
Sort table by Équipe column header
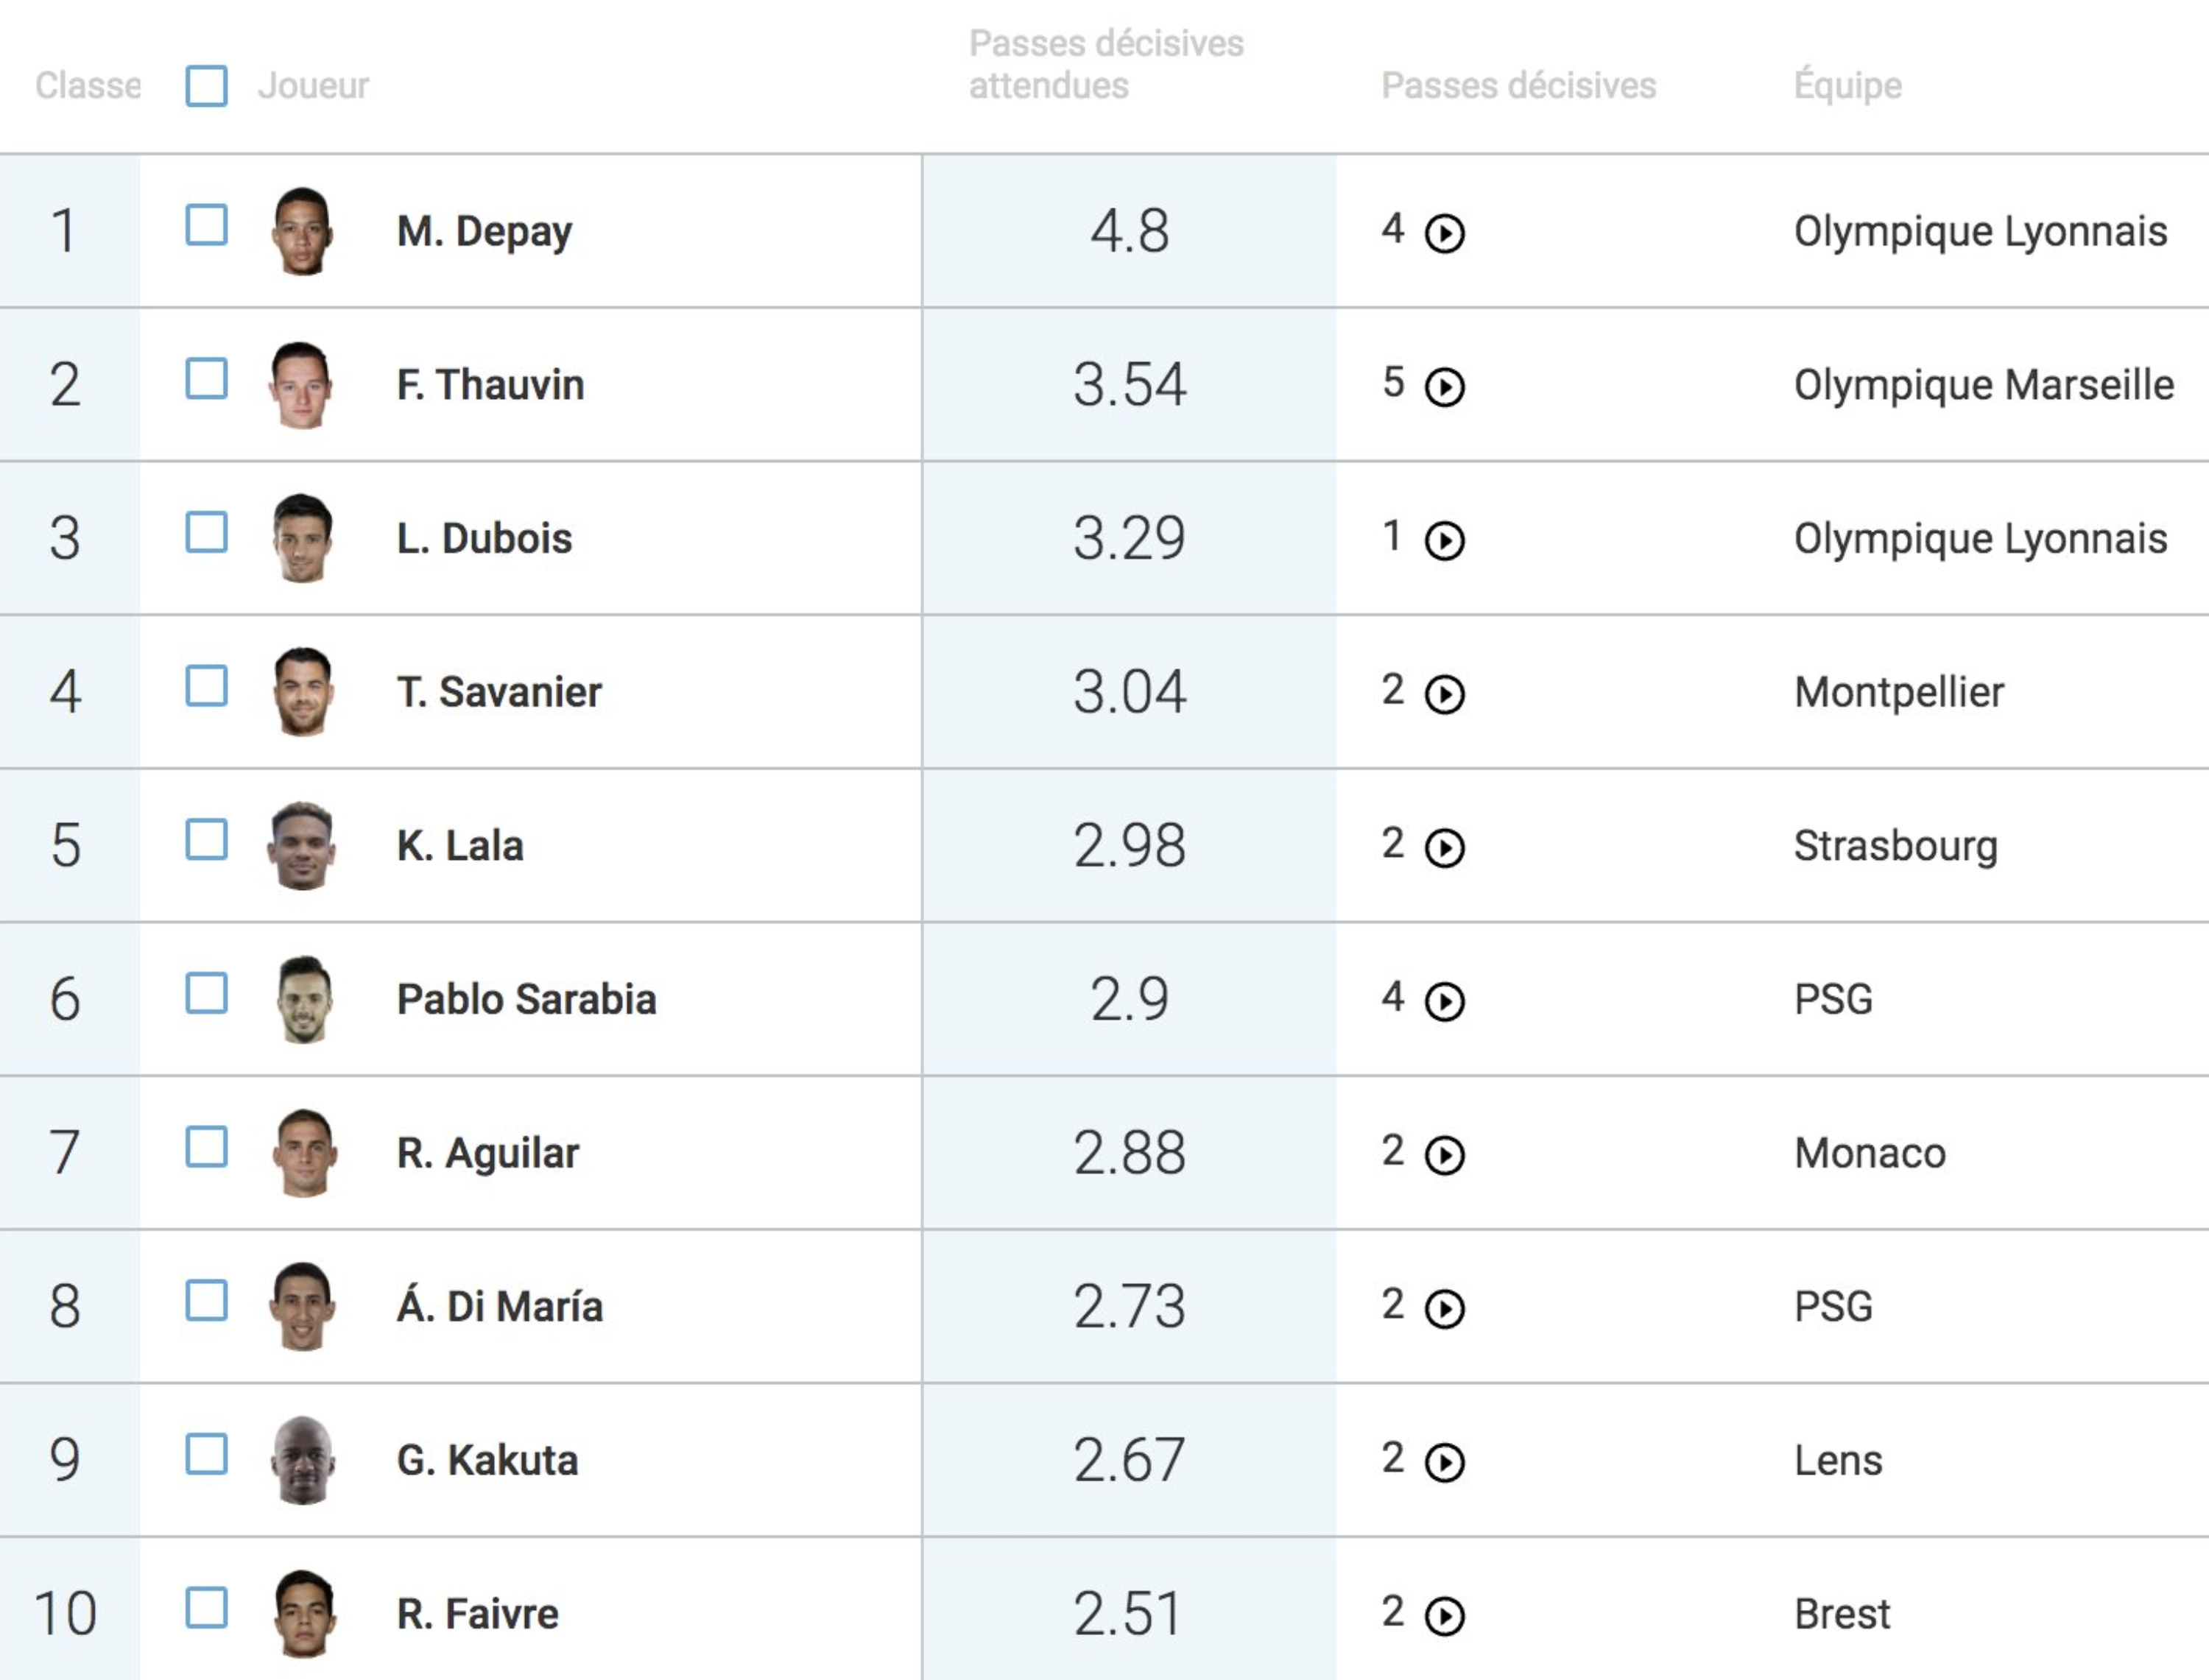point(1847,86)
